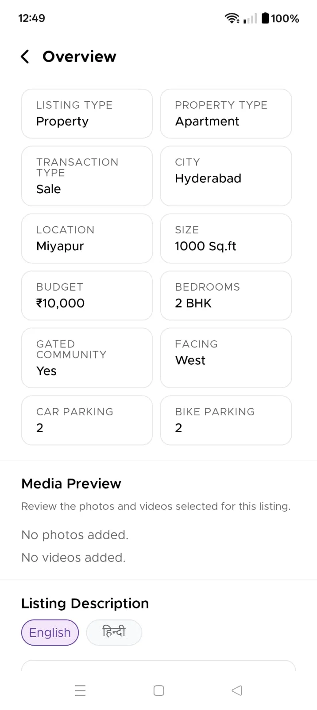
Task: Tap the Budget ₹10,000 card
Action: pos(87,296)
